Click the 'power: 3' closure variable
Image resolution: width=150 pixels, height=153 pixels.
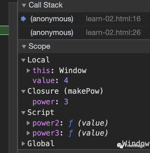50,102
